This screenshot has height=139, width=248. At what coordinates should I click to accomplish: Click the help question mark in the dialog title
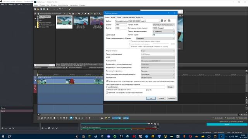point(169,13)
